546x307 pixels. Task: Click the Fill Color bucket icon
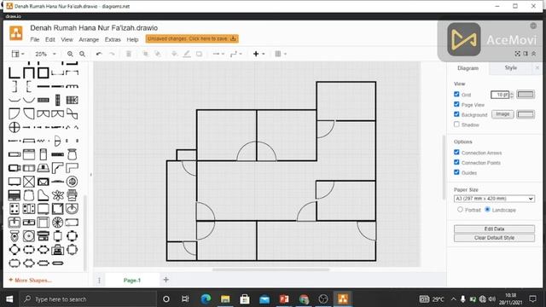174,54
